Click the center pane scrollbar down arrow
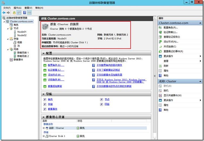 (155, 138)
